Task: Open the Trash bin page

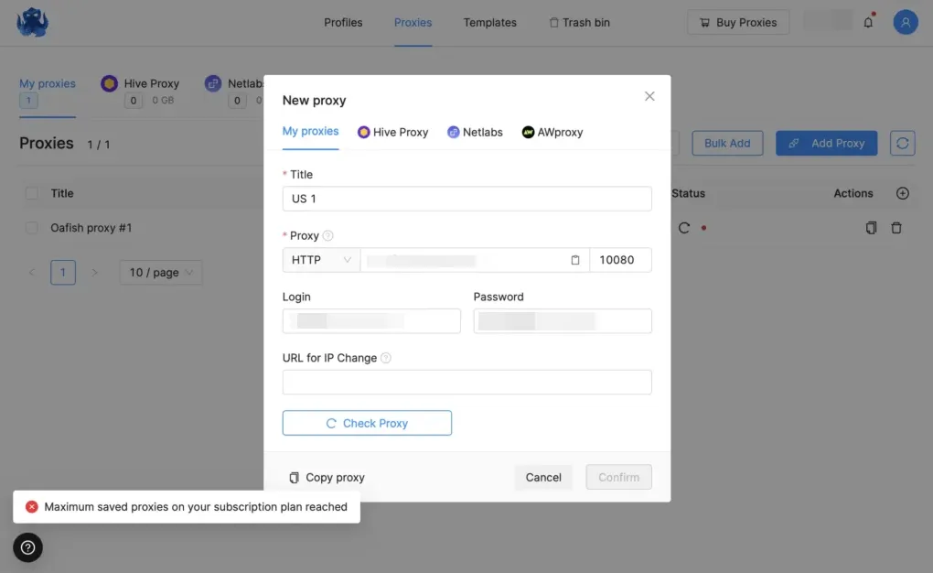Action: (584, 22)
